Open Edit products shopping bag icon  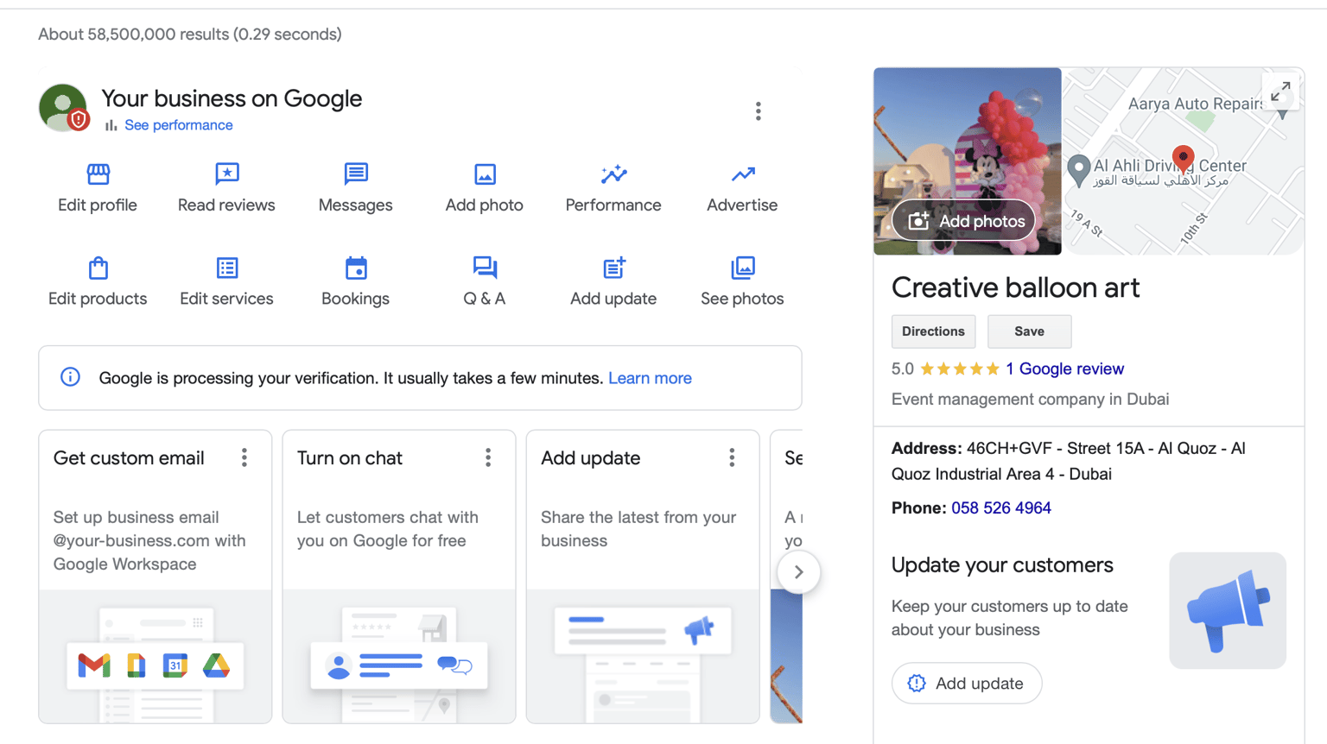click(x=98, y=268)
